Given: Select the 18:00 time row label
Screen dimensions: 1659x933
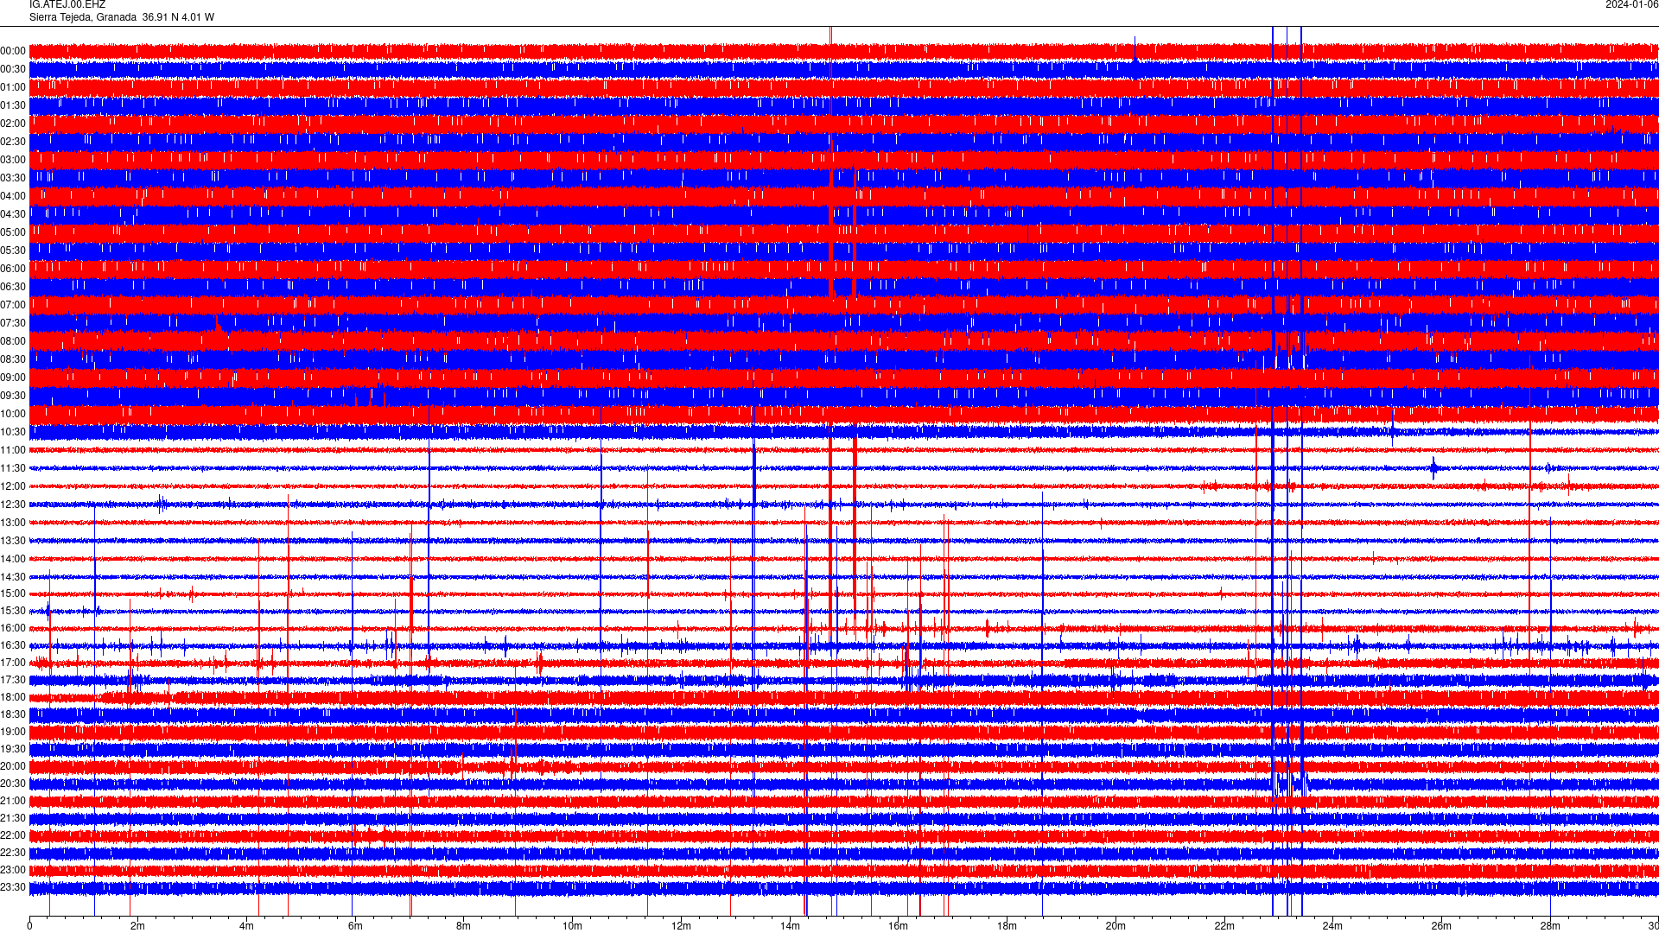Looking at the screenshot, I should coord(13,697).
